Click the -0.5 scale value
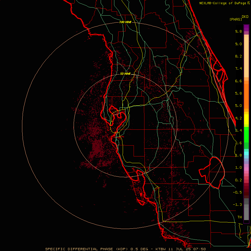Screen dimensions: 251x251 [x=237, y=192]
